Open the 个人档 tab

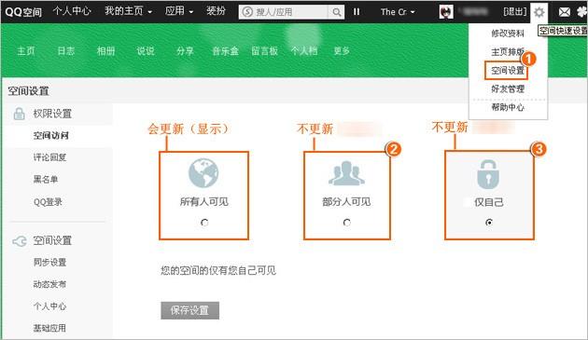pos(304,51)
